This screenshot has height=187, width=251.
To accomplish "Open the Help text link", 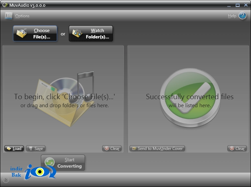I will pos(232,16).
